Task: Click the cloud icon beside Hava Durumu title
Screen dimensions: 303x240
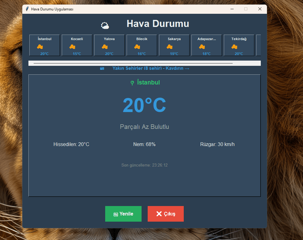Action: pyautogui.click(x=105, y=25)
